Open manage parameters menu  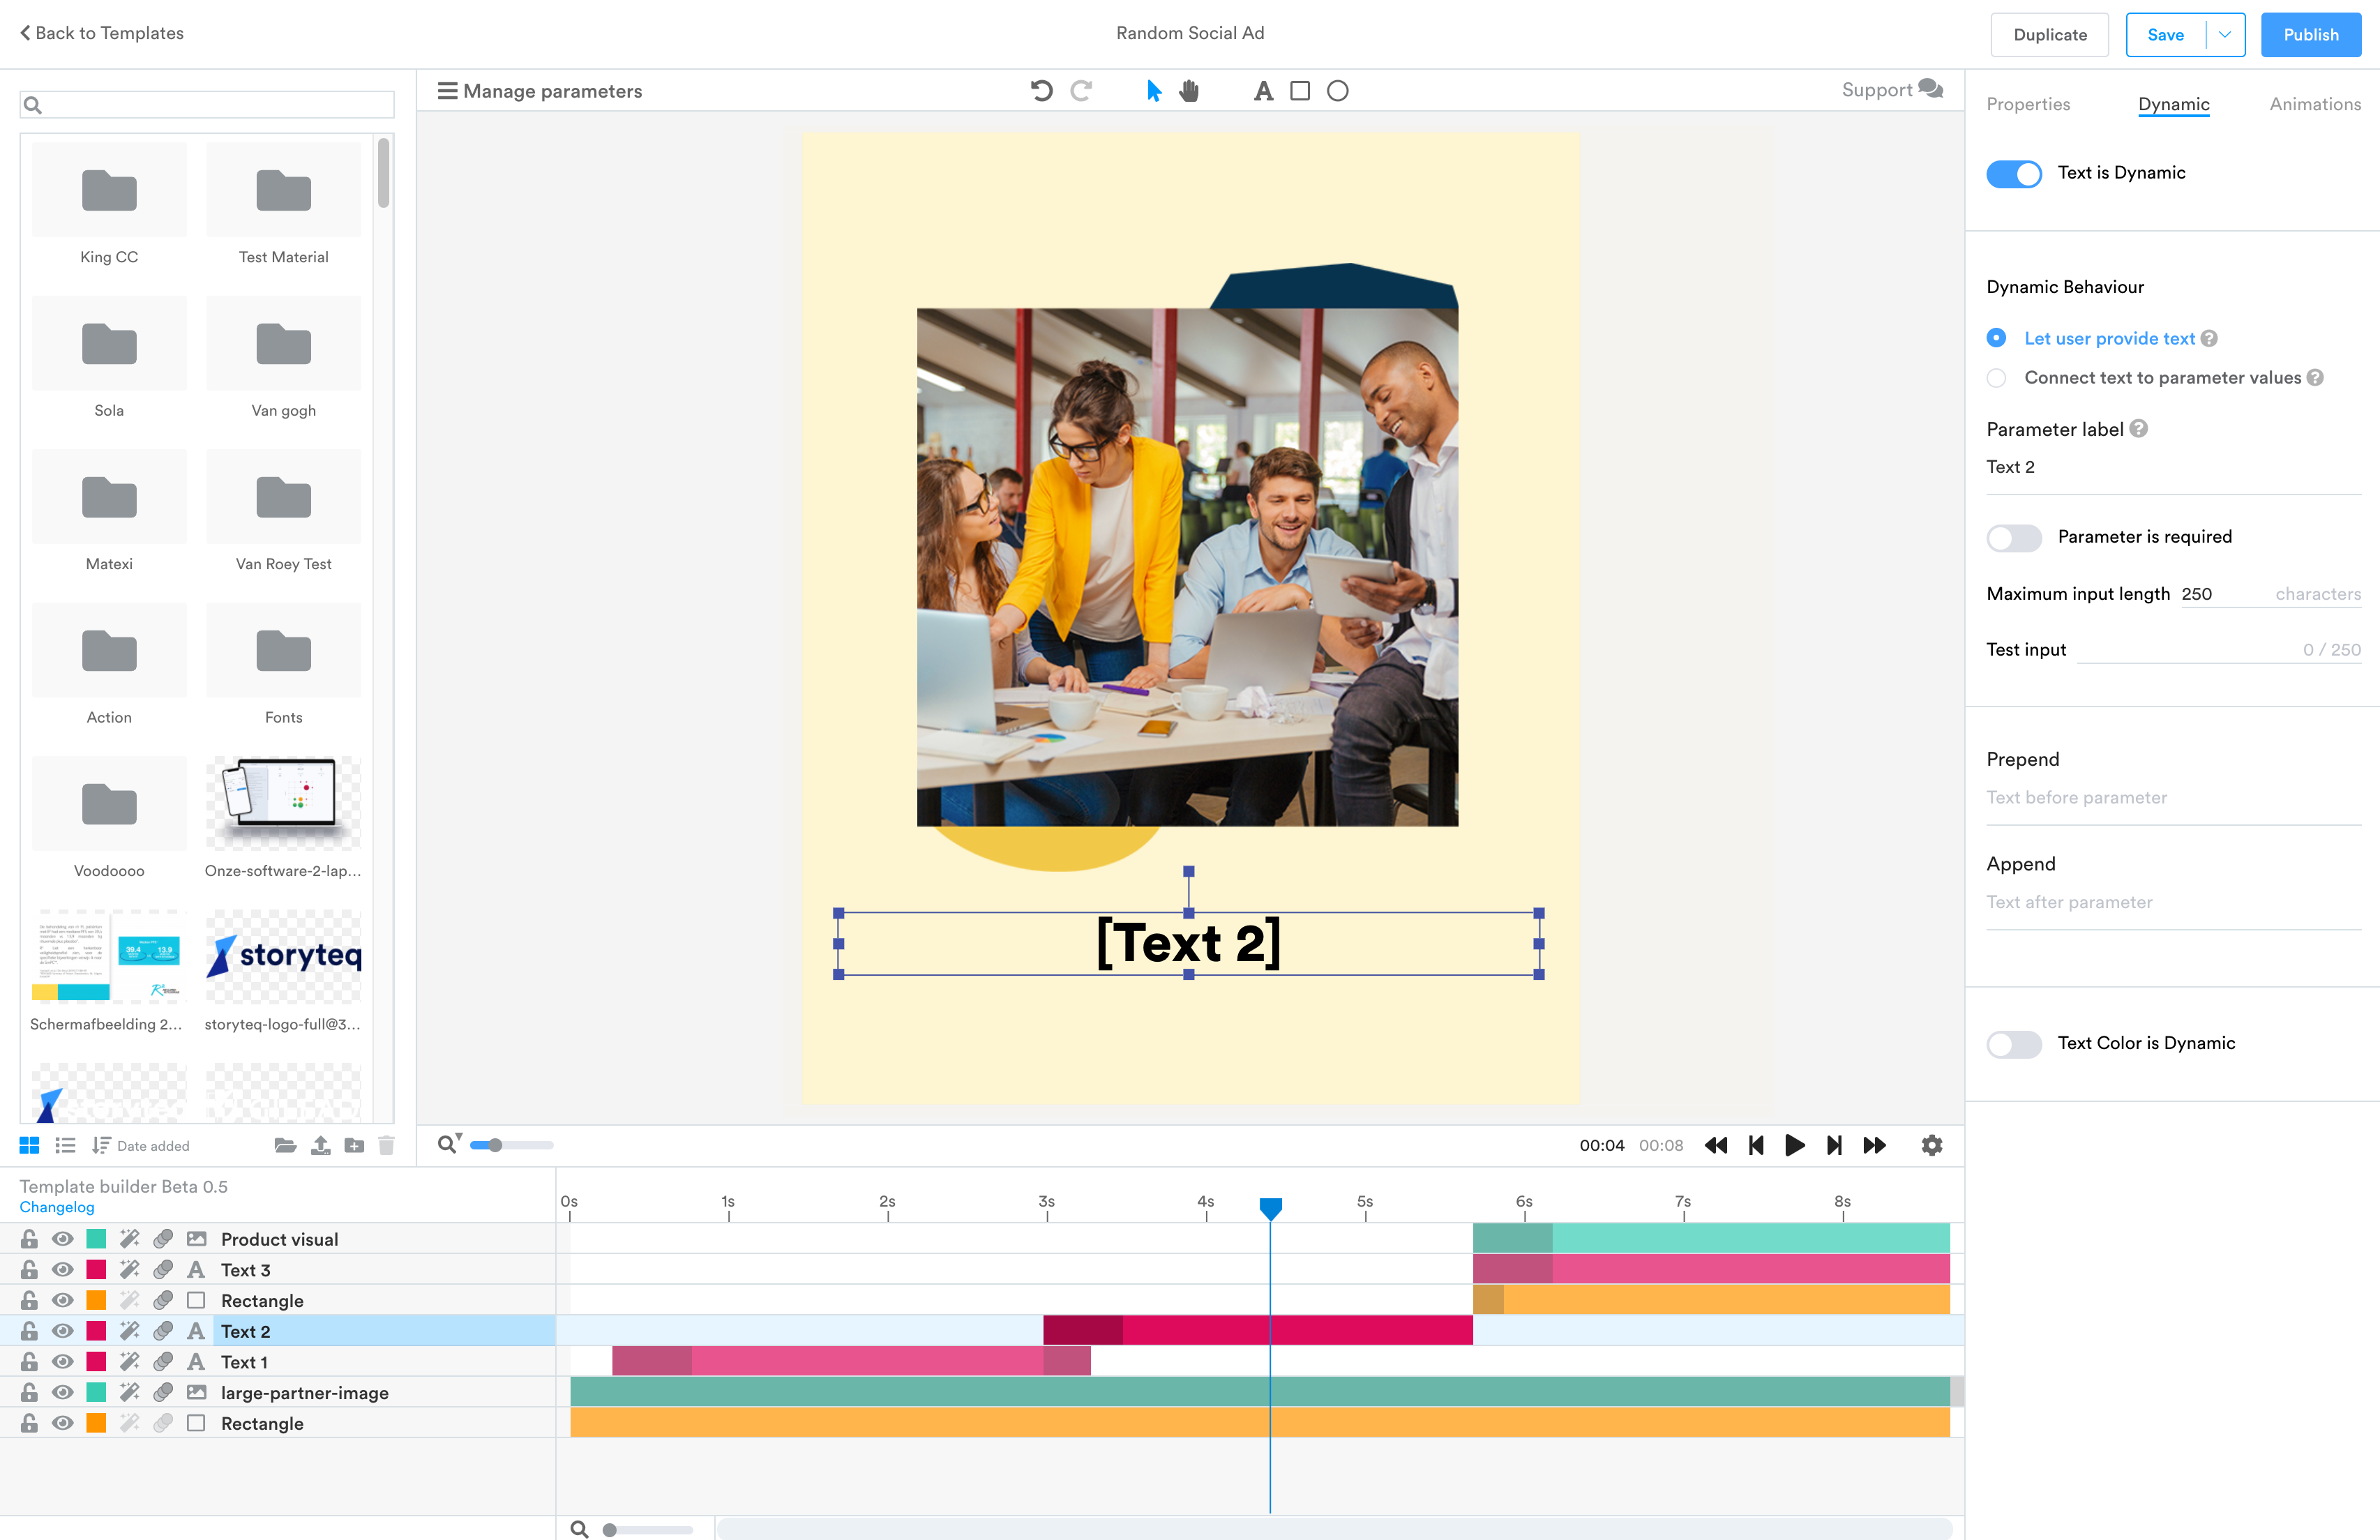(x=538, y=90)
